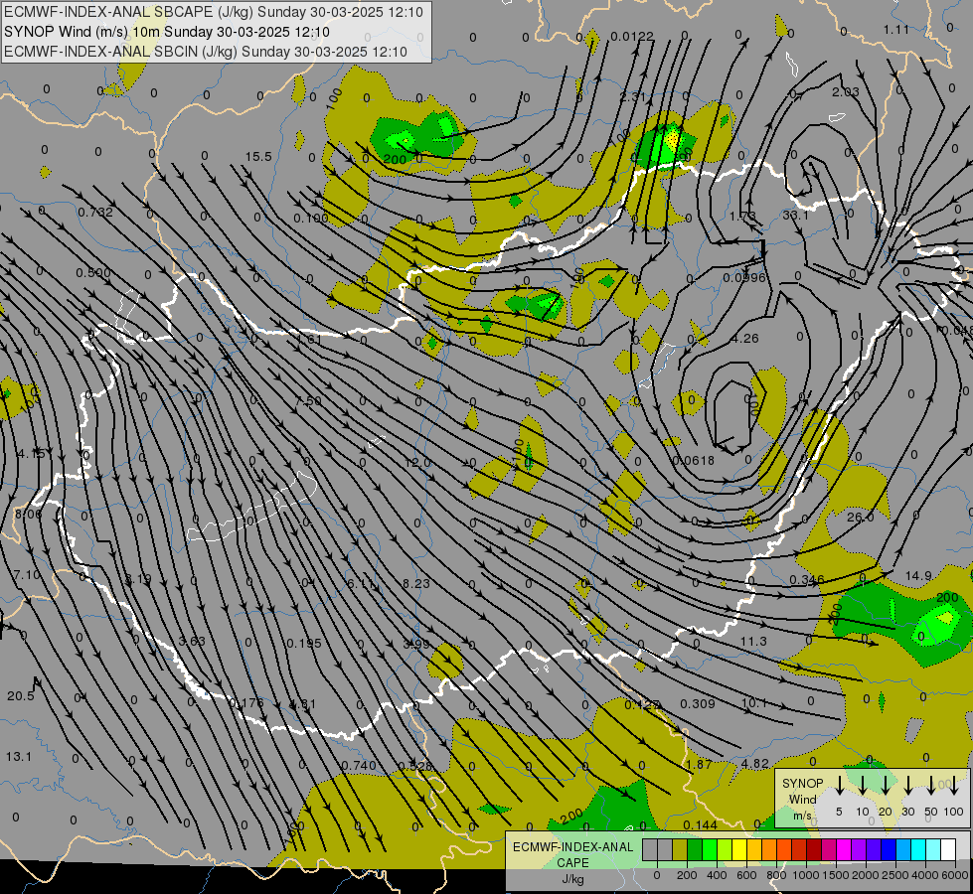The width and height of the screenshot is (973, 894).
Task: Click the 600 tick label in CAPE legend
Action: [746, 875]
